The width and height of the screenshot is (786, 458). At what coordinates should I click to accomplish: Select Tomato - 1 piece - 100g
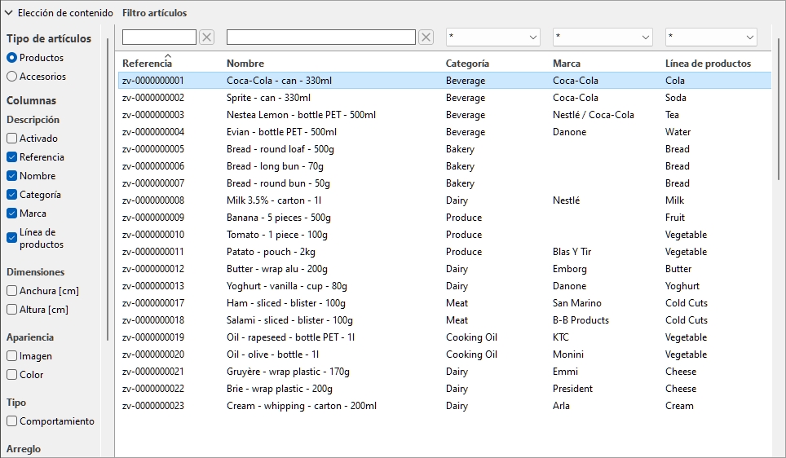444,235
